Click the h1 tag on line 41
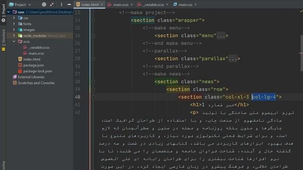303x170 pixels. point(196,105)
